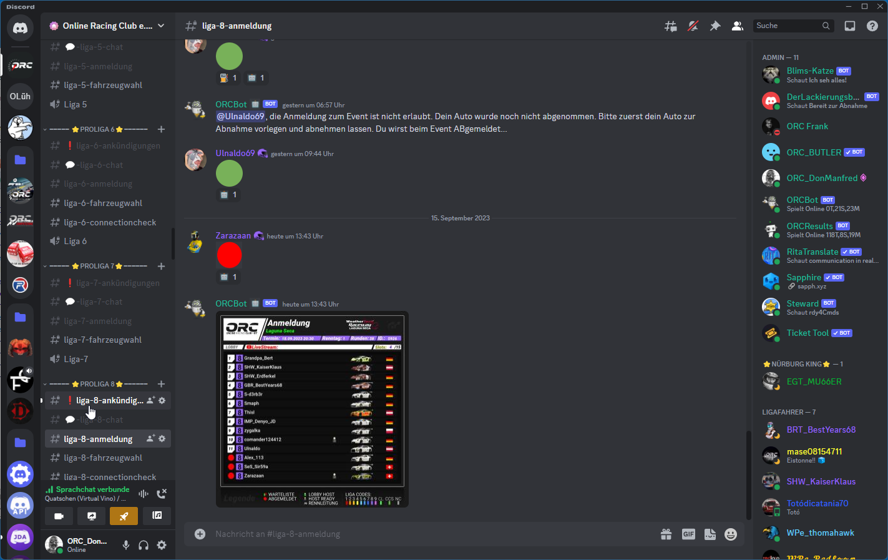Toggle microphone mute in user panel
The width and height of the screenshot is (888, 560).
click(126, 545)
